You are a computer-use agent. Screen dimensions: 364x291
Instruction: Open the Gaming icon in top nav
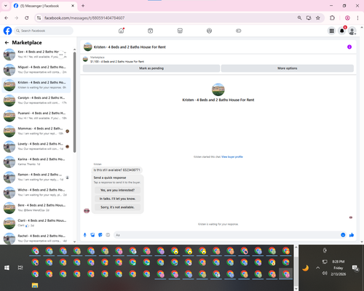239,31
